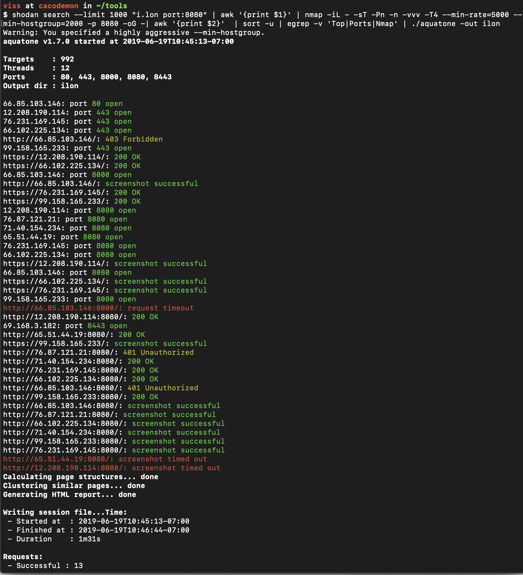Click '66.85.103.146: port 80 open' line
The height and width of the screenshot is (575, 523).
(x=63, y=103)
